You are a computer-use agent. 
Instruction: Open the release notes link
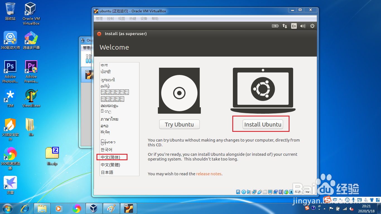(209, 174)
